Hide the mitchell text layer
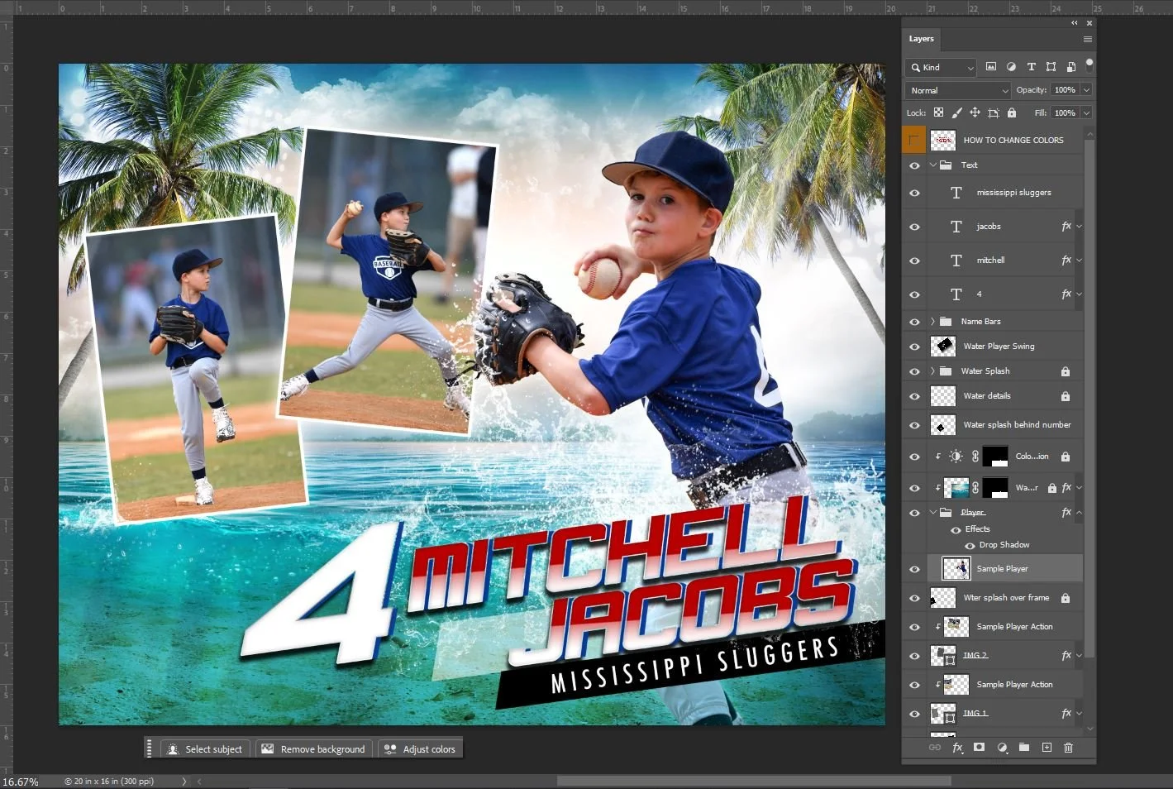1173x789 pixels. tap(914, 261)
